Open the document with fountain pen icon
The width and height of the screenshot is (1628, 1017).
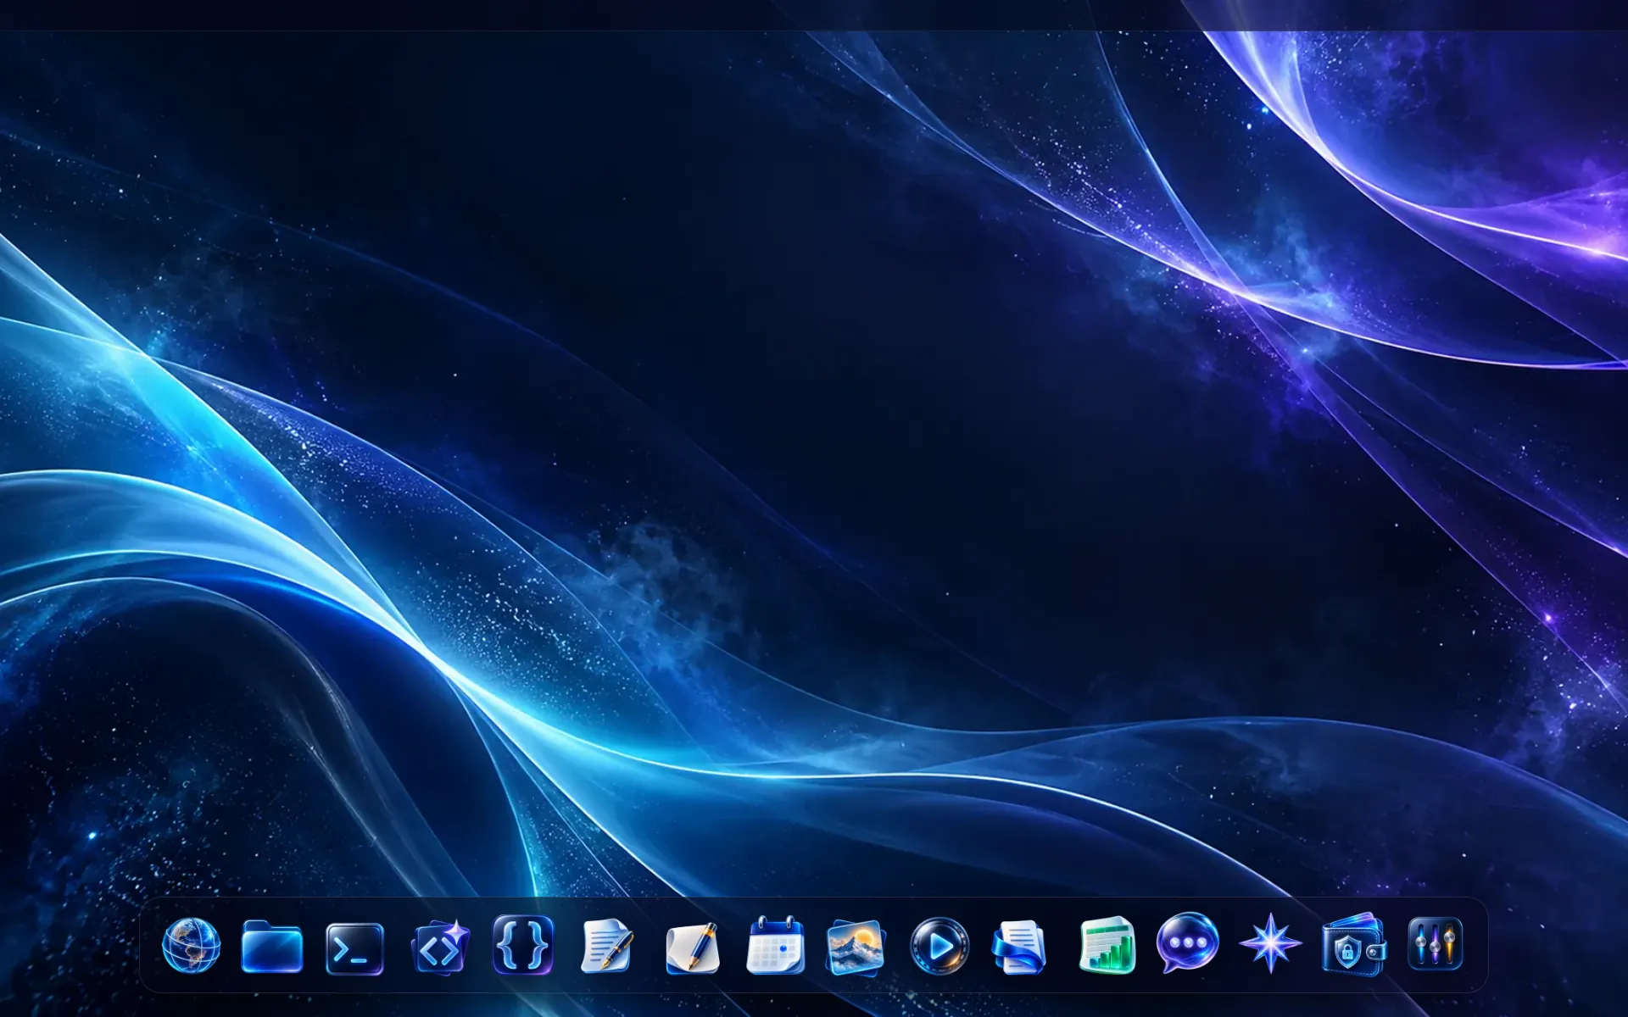click(606, 946)
